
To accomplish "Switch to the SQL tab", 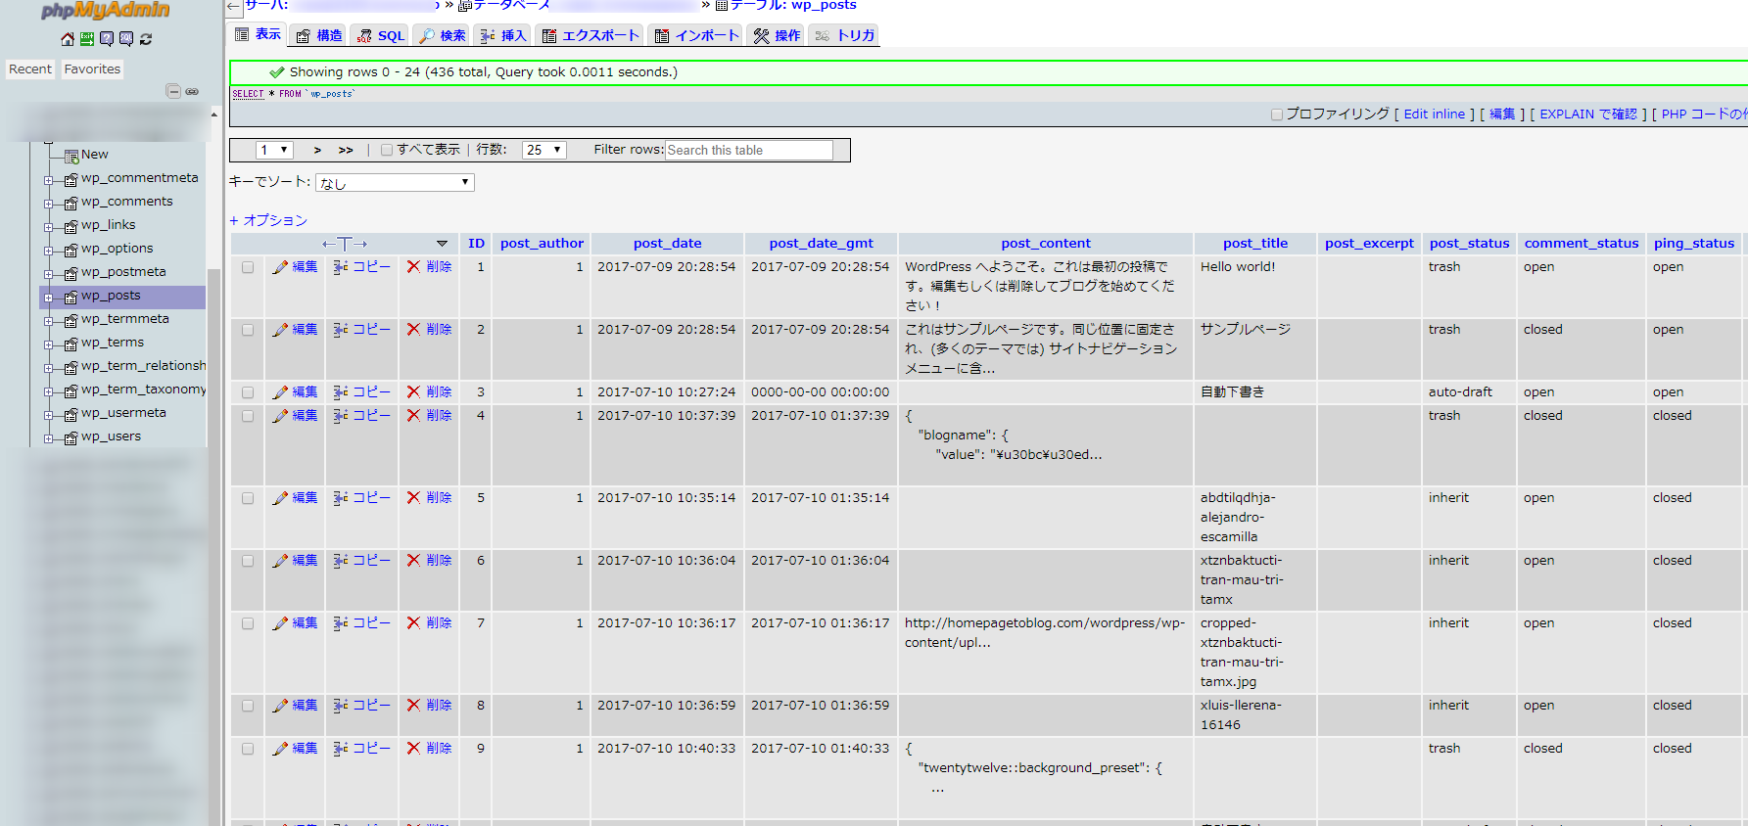I will point(381,35).
